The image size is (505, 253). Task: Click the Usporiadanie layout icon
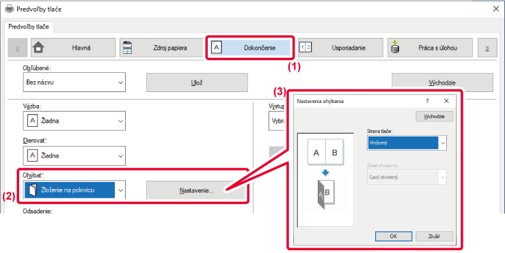click(x=305, y=48)
